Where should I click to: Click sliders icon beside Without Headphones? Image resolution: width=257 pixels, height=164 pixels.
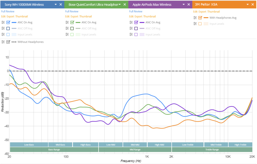tap(3, 42)
